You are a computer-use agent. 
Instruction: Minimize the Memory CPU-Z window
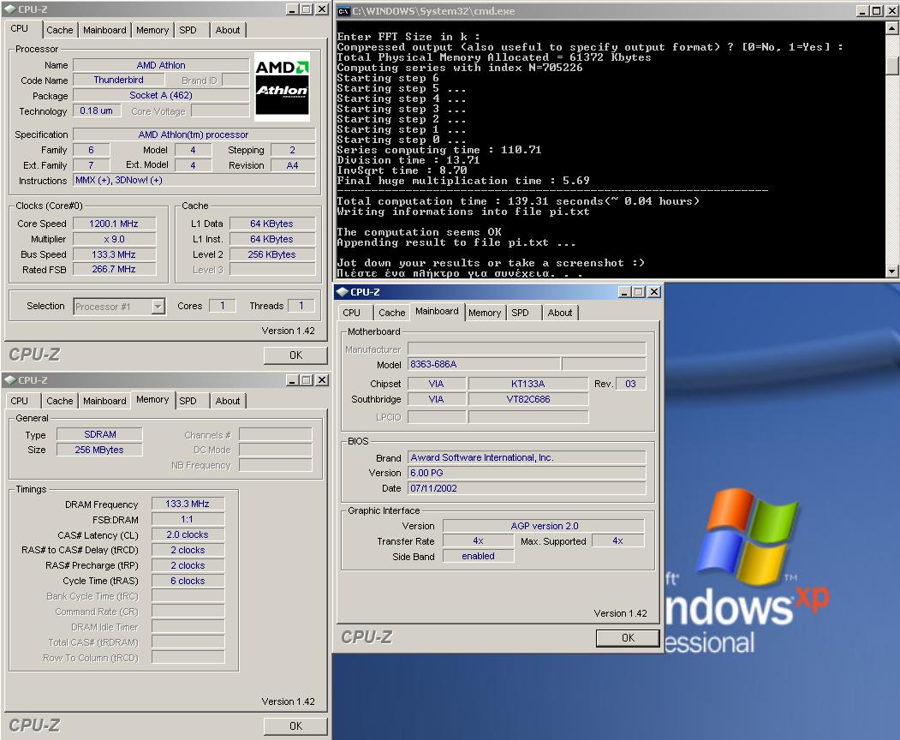[x=292, y=380]
